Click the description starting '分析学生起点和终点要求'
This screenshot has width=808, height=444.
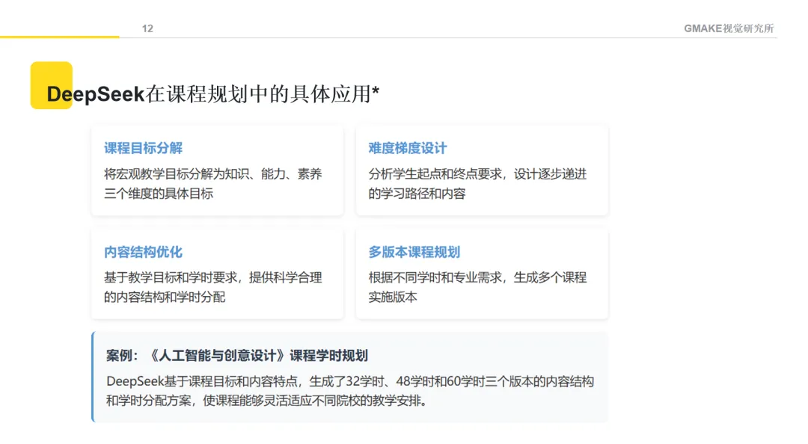click(477, 184)
